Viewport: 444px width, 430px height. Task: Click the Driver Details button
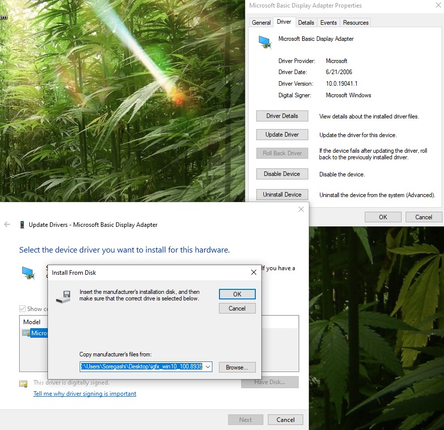click(x=282, y=116)
